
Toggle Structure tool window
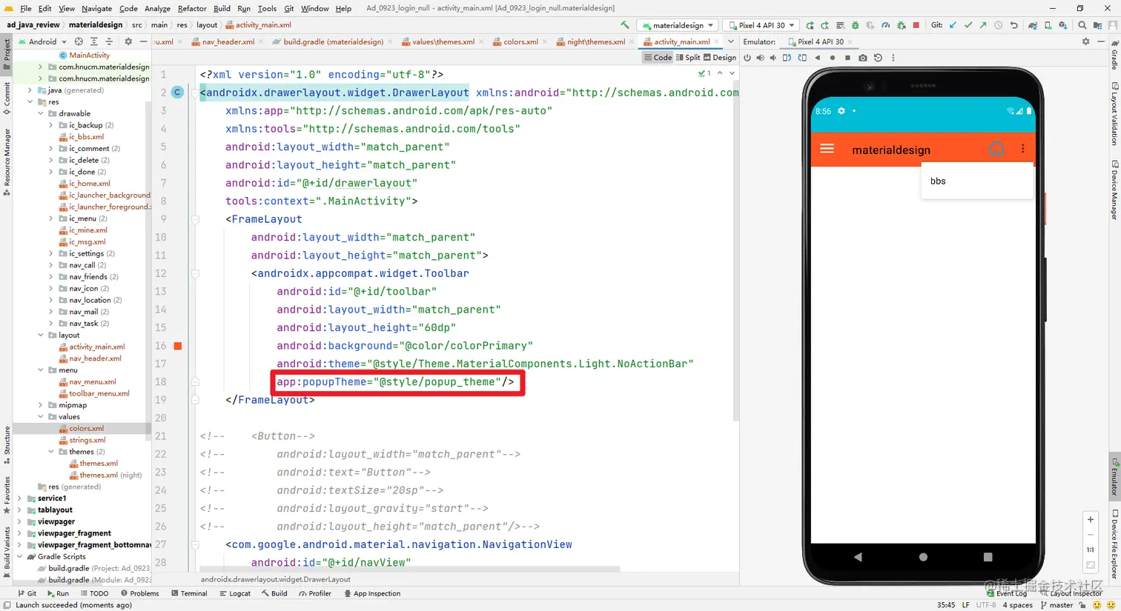[7, 444]
